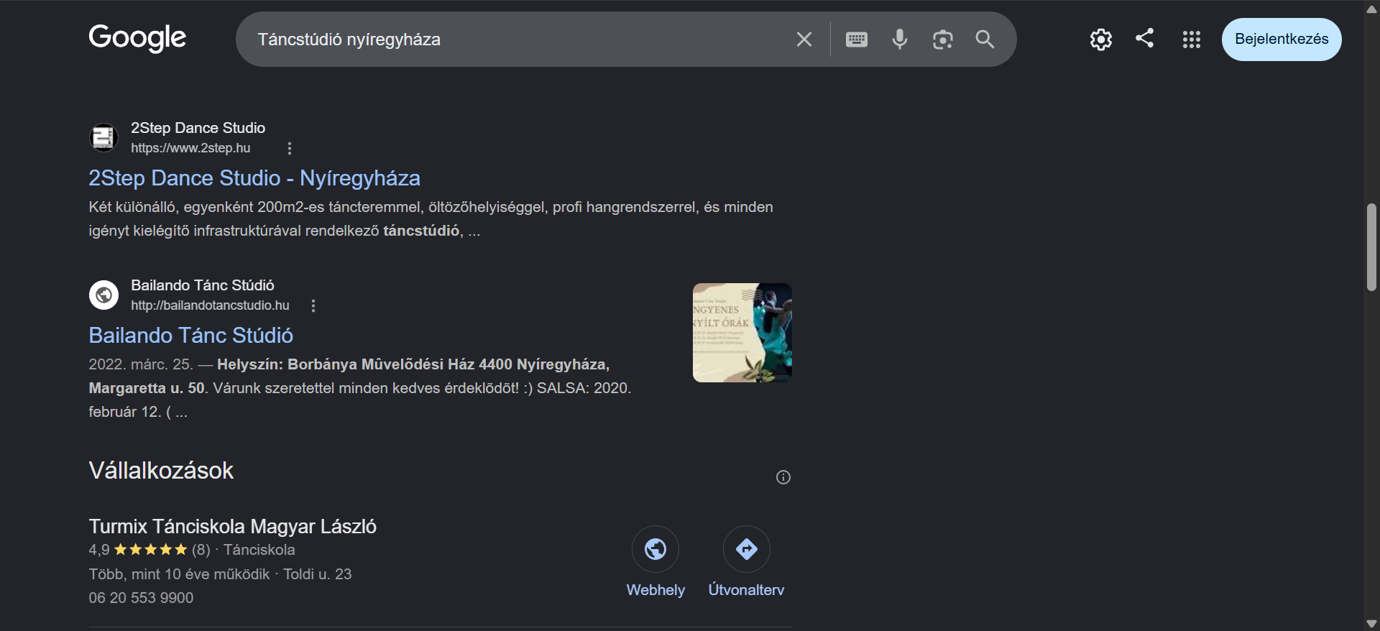Show info about Vállalkozások results

(783, 477)
